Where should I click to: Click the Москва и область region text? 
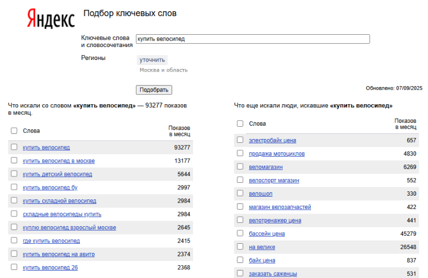(164, 70)
